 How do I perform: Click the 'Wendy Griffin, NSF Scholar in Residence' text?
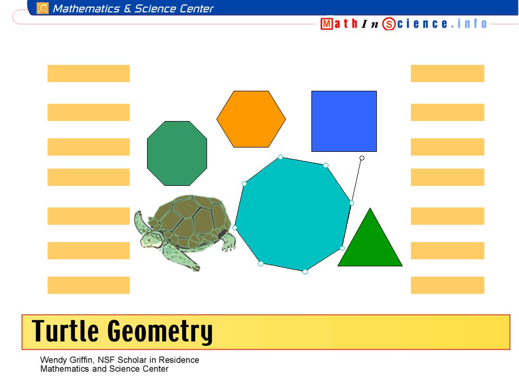(x=119, y=360)
